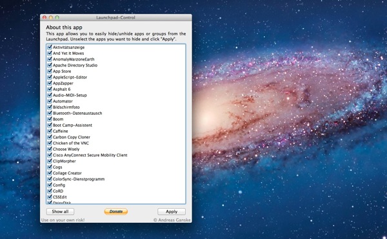Toggle Apache Directory Studio checkbox
This screenshot has height=239, width=387.
[50, 65]
